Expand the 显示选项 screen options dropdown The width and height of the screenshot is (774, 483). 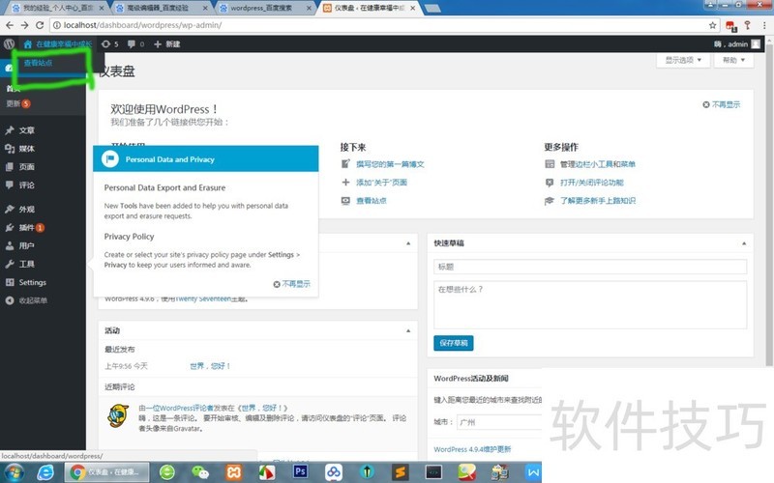[683, 60]
